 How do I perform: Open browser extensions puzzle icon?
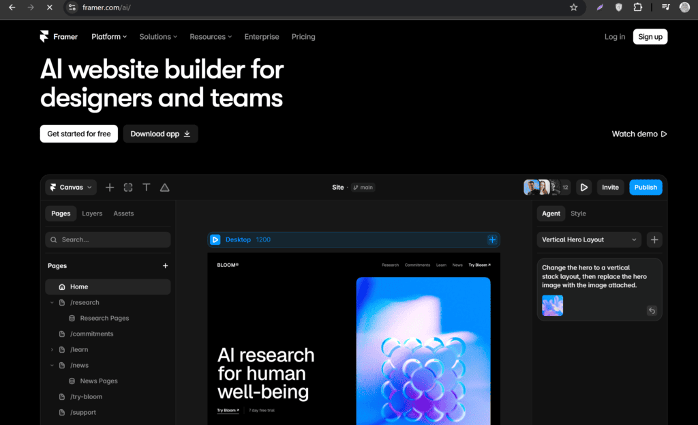(638, 7)
